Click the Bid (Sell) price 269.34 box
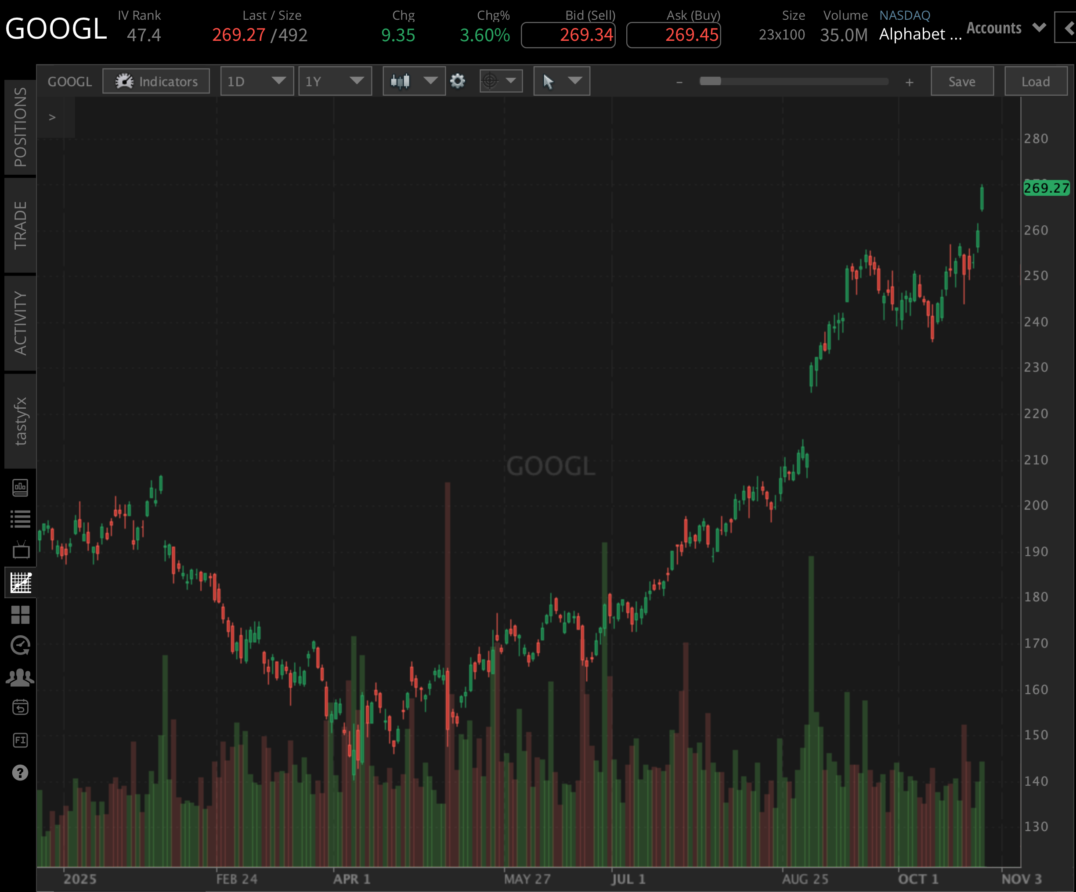The width and height of the screenshot is (1076, 892). coord(568,35)
